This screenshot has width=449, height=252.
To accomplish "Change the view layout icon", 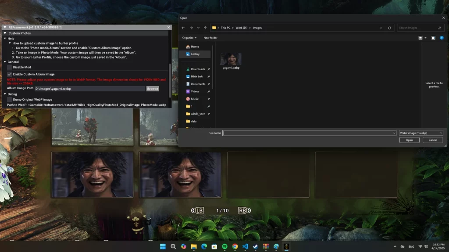I will [420, 38].
